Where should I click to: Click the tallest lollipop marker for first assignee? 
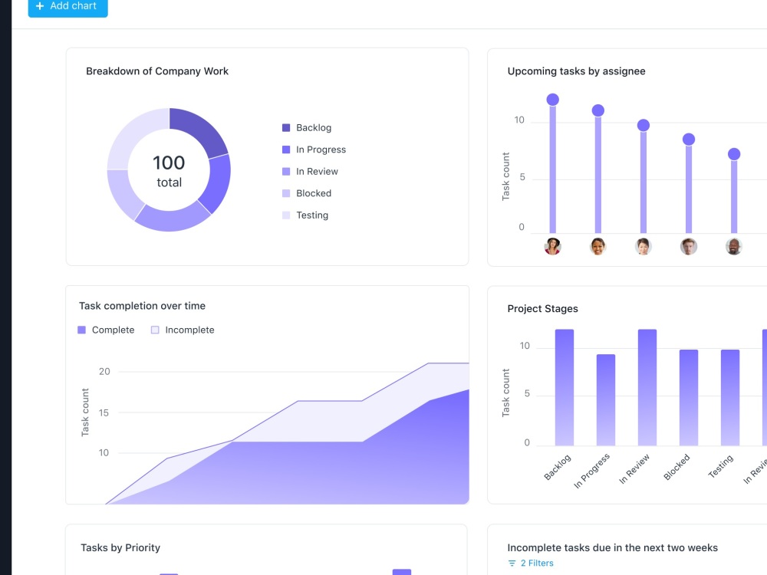tap(553, 100)
